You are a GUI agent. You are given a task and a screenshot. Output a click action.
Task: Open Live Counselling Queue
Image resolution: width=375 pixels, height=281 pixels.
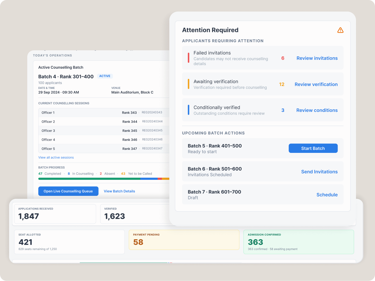68,191
